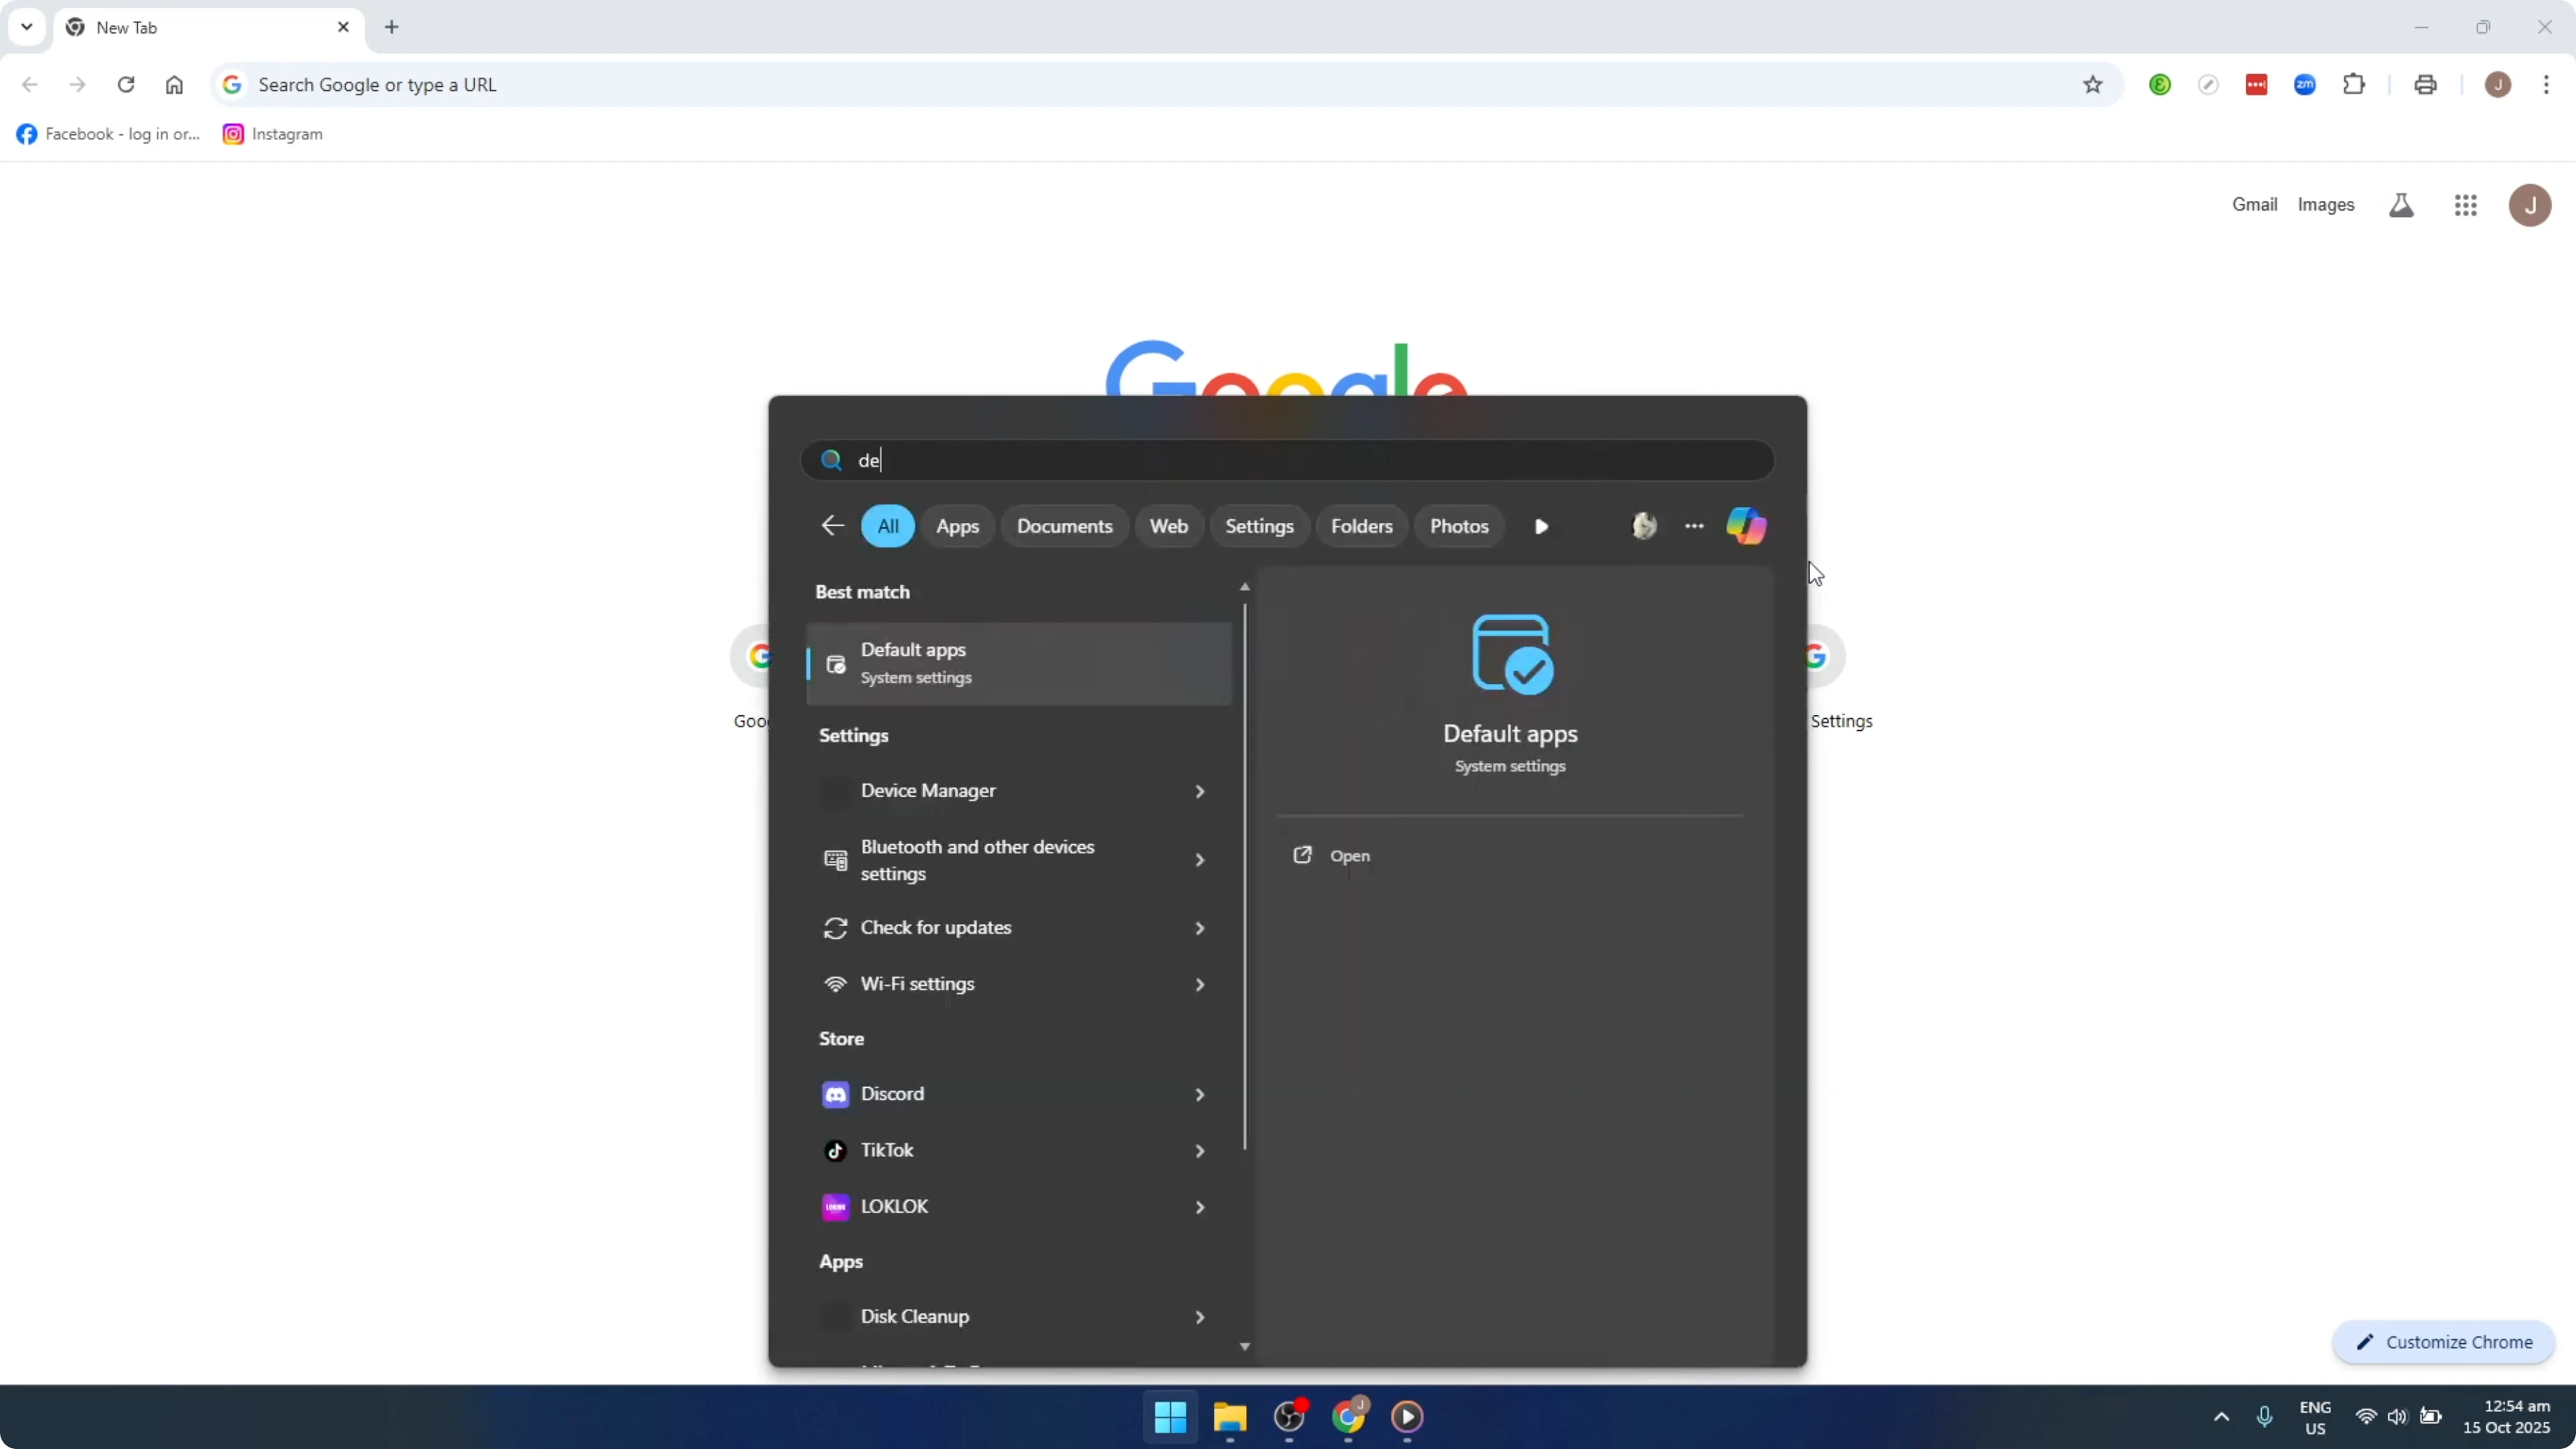Click the green circular extension icon

tap(2160, 85)
